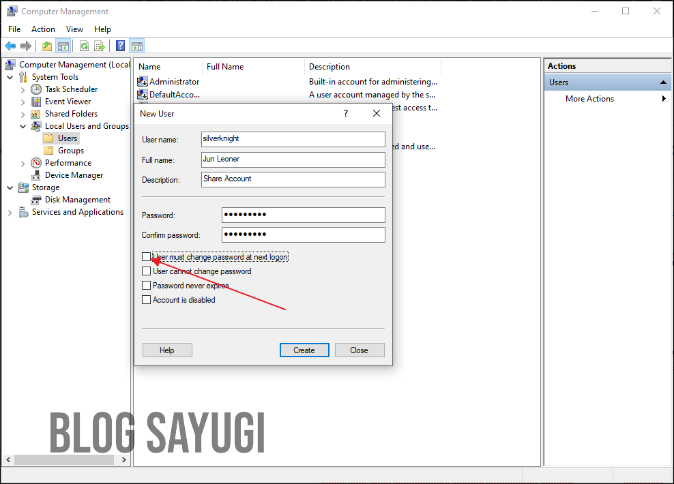Click the Close button in New User
Image resolution: width=674 pixels, height=484 pixels.
360,350
